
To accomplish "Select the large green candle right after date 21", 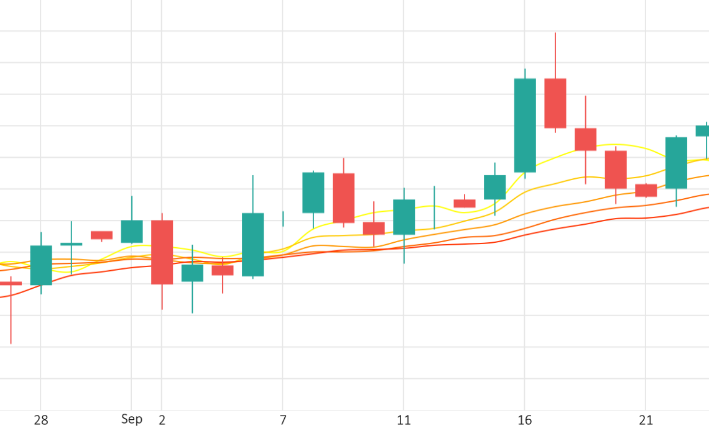I will (676, 163).
